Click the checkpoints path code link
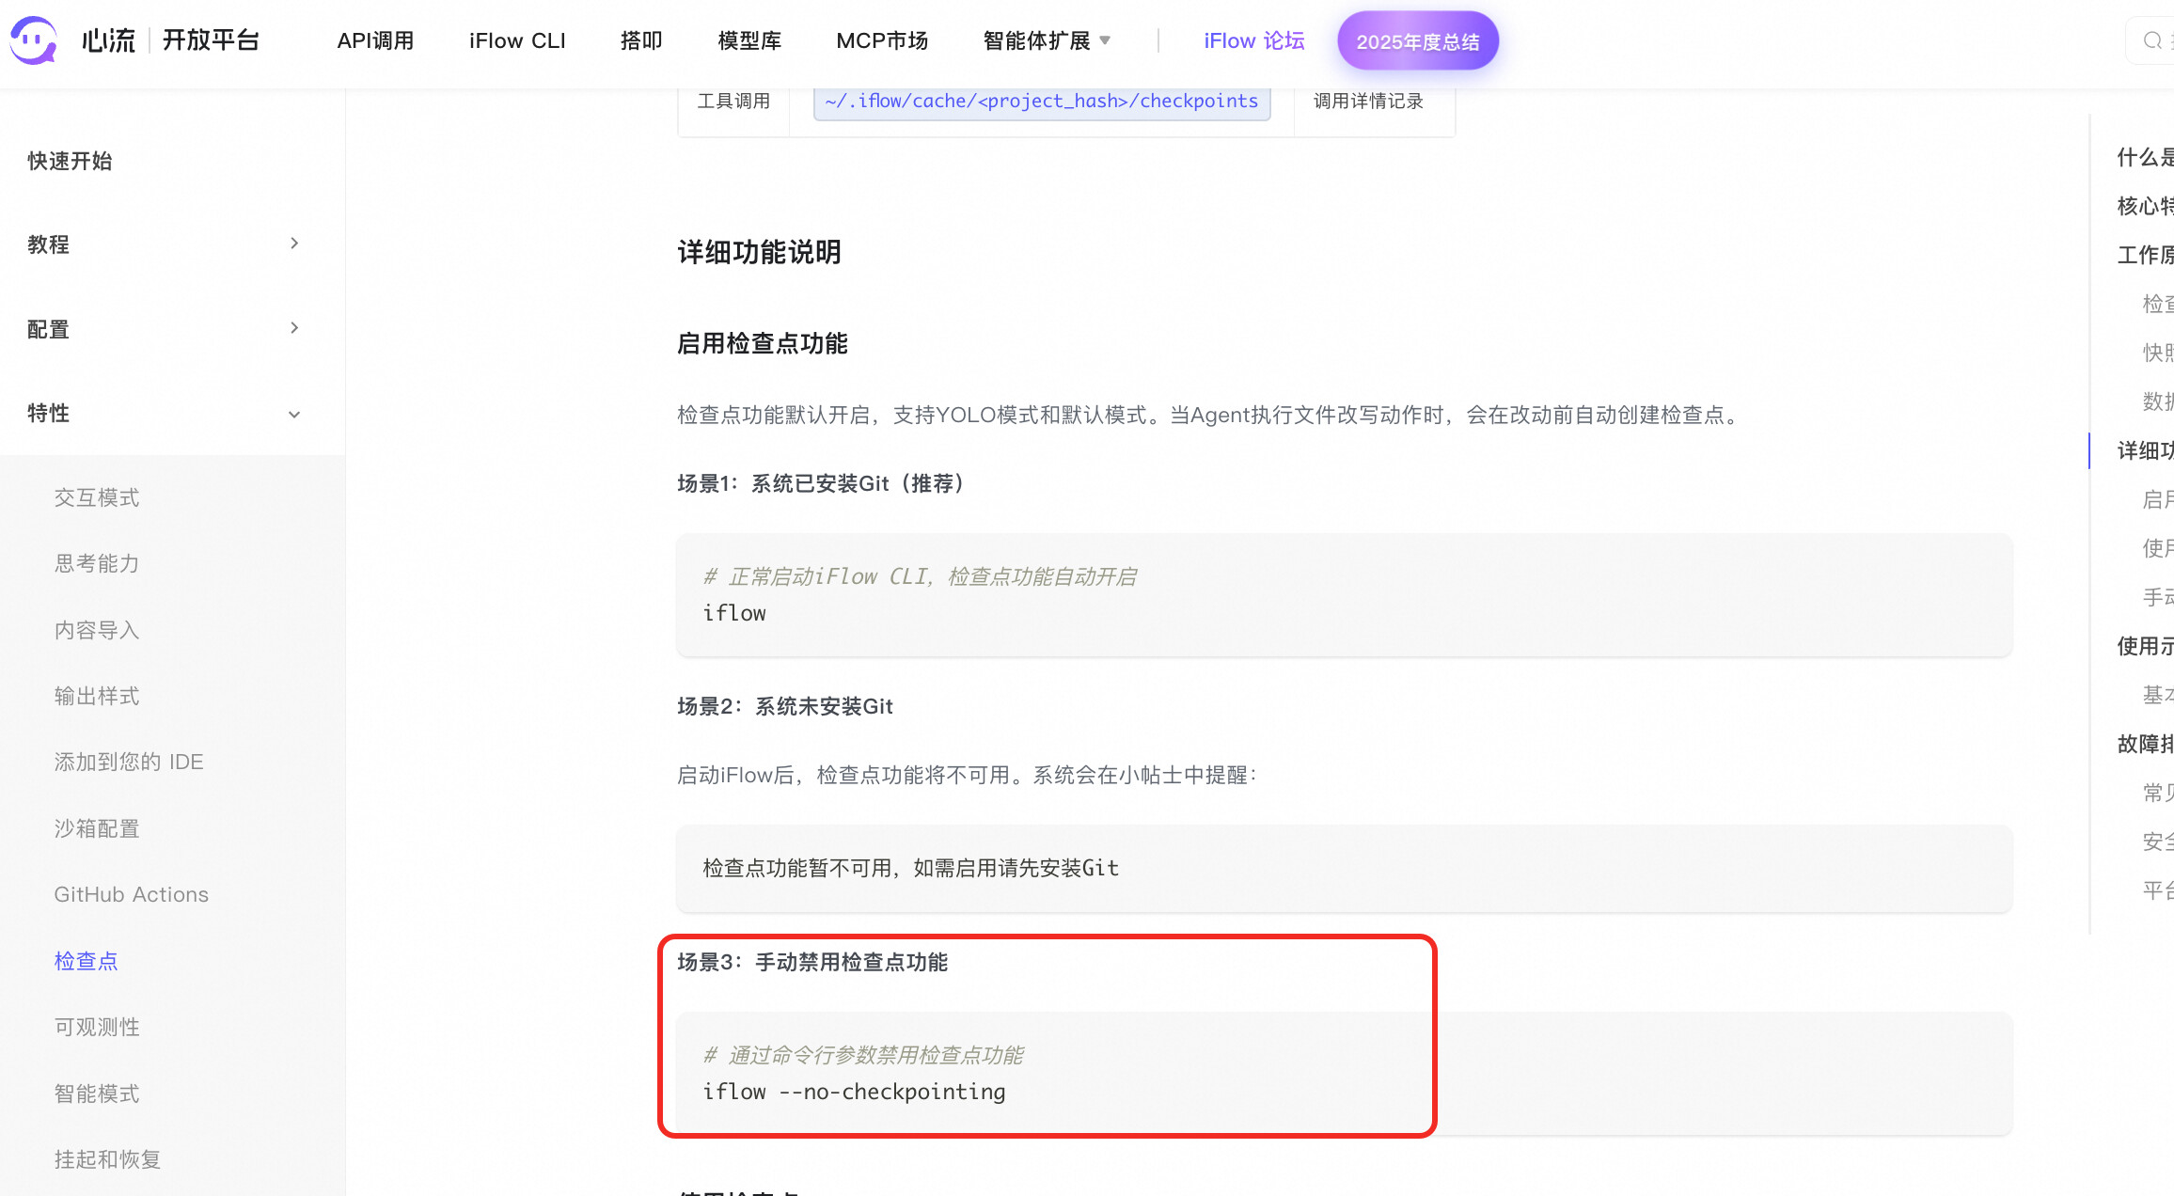 coord(1041,102)
